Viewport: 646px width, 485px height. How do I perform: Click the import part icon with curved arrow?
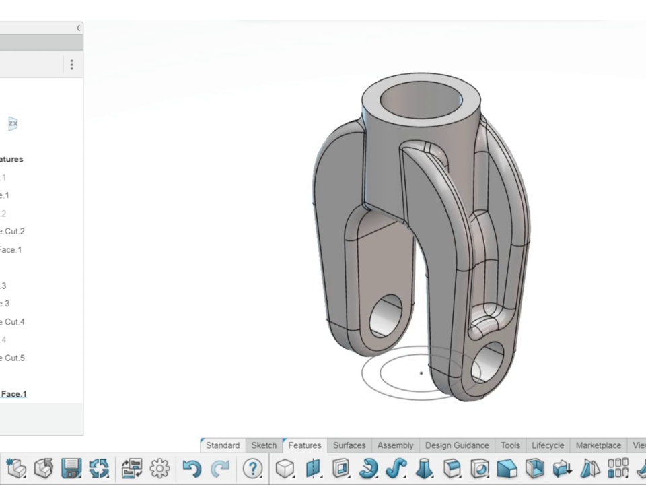[x=44, y=469]
